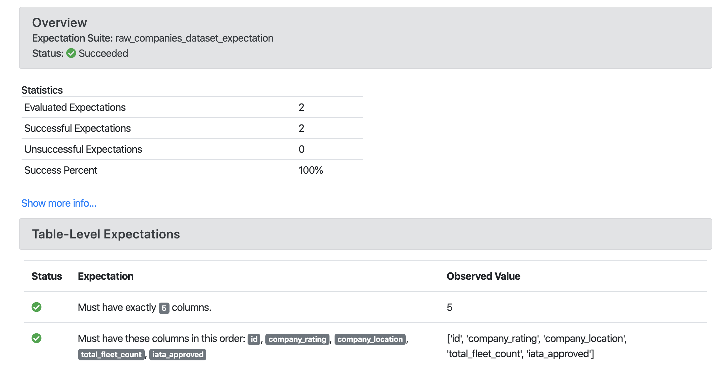Click the Table-Level Expectations header
Image resolution: width=725 pixels, height=381 pixels.
tap(106, 234)
